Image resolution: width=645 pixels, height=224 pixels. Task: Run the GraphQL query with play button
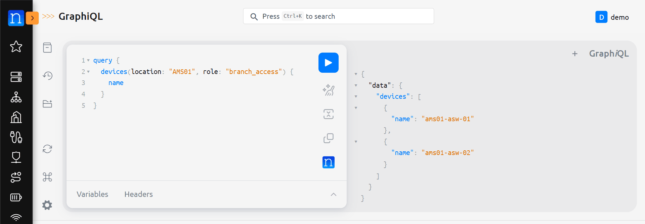click(328, 63)
